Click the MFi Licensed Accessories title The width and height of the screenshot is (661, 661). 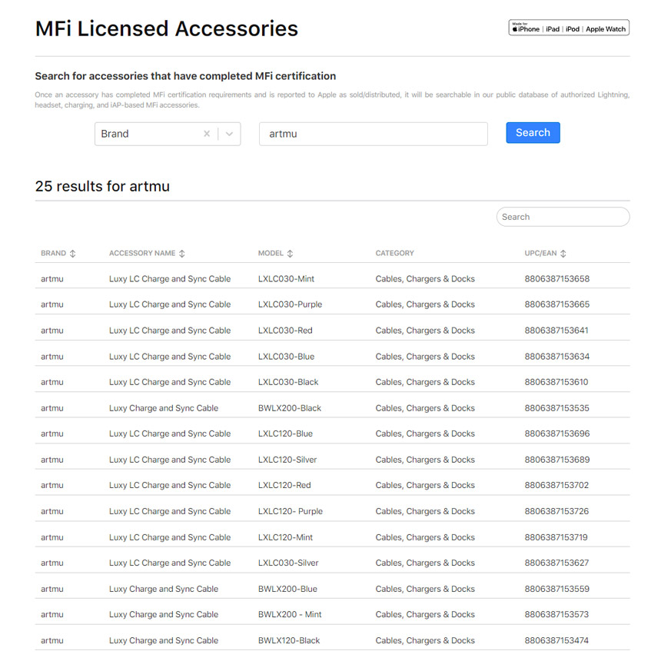tap(167, 28)
